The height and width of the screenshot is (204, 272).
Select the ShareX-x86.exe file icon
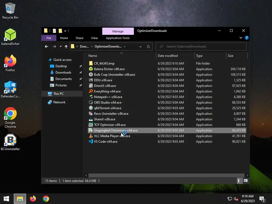click(x=91, y=119)
